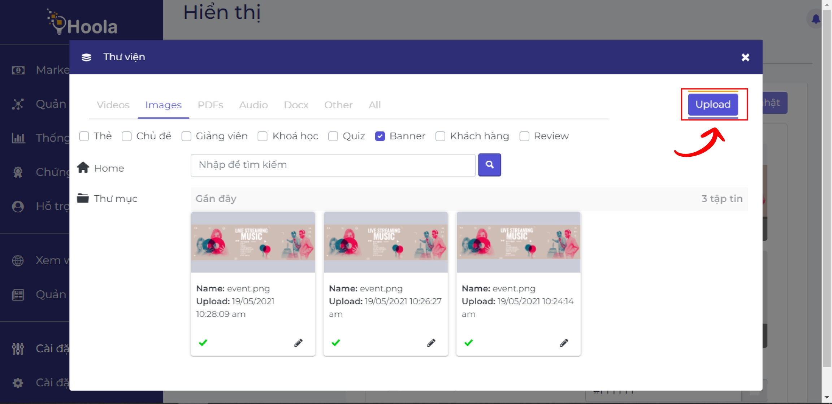
Task: Click the pencil edit icon on first event.png
Action: pyautogui.click(x=298, y=343)
